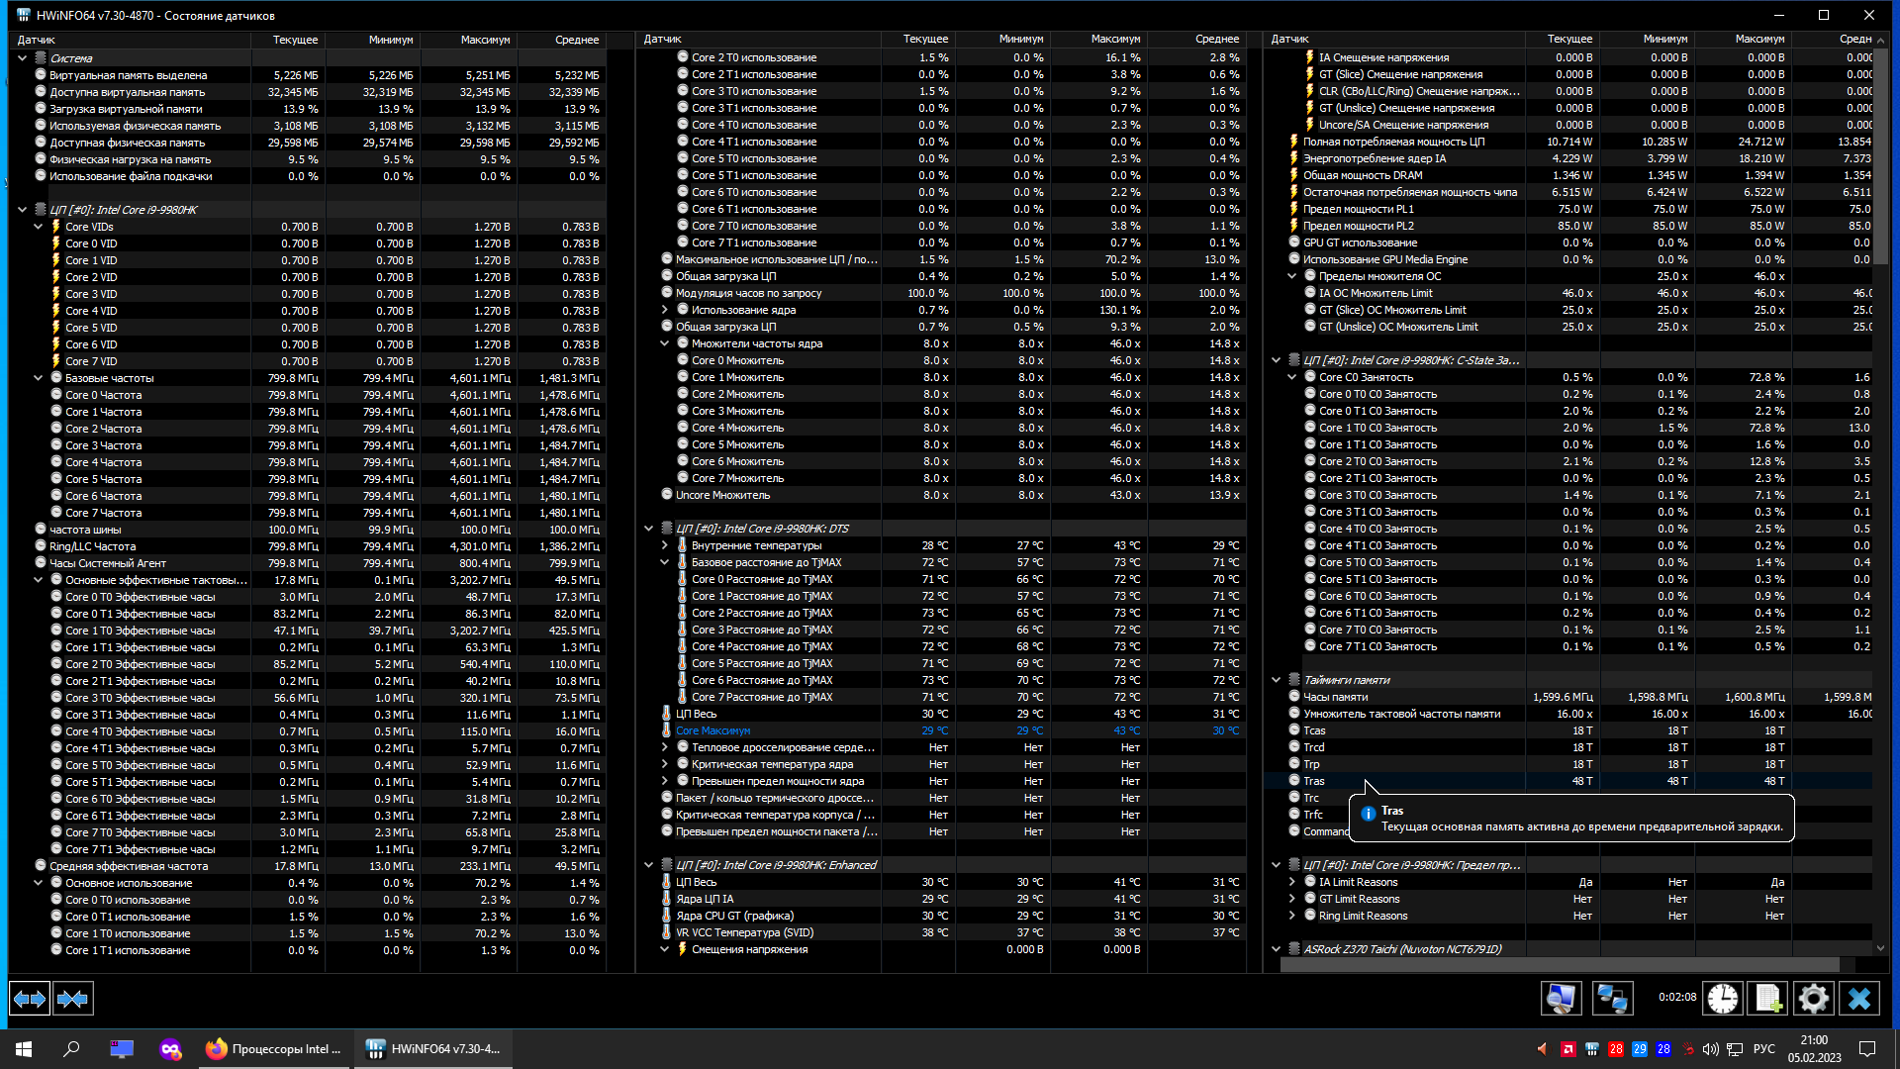The height and width of the screenshot is (1069, 1900).
Task: Expand Внутренние температуры row
Action: tap(665, 545)
